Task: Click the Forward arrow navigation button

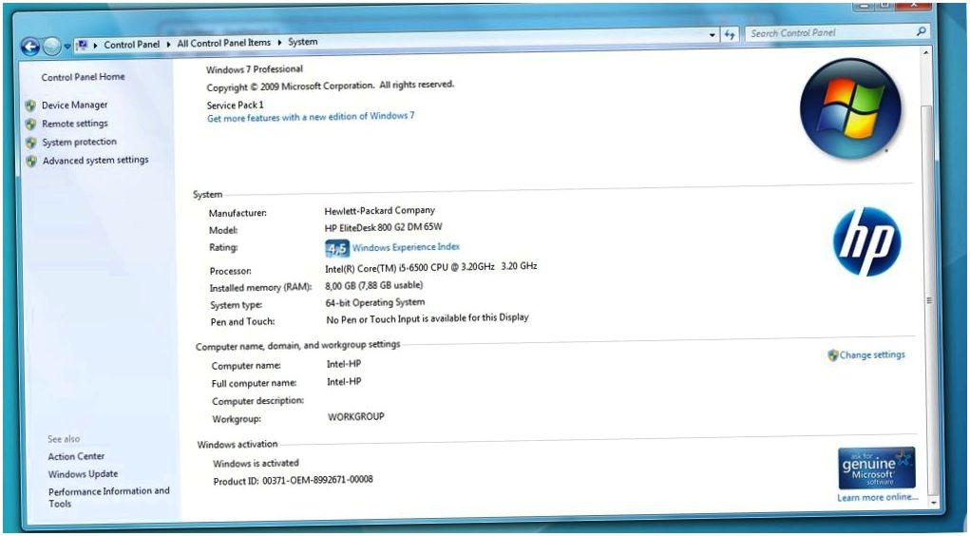Action: pos(52,46)
